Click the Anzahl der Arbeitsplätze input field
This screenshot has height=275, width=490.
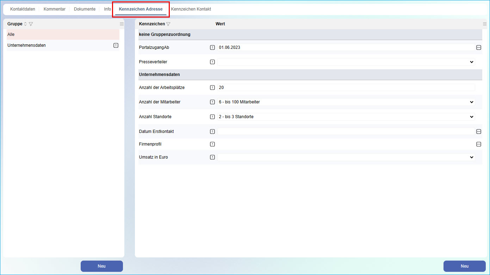(346, 88)
